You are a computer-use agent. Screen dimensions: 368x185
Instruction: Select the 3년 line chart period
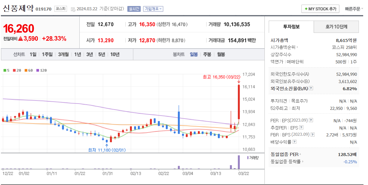[x=90, y=54]
